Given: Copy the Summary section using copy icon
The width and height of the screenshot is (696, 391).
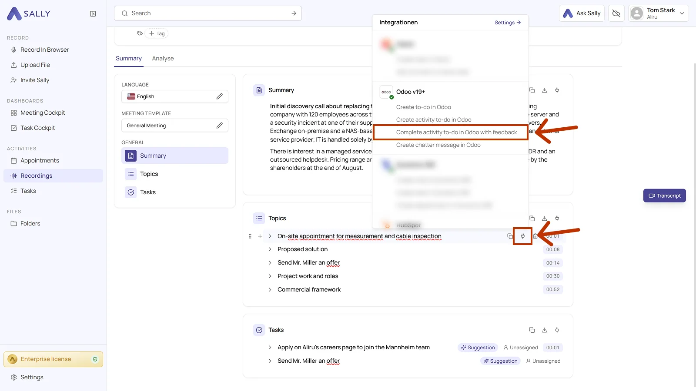Looking at the screenshot, I should [x=532, y=90].
